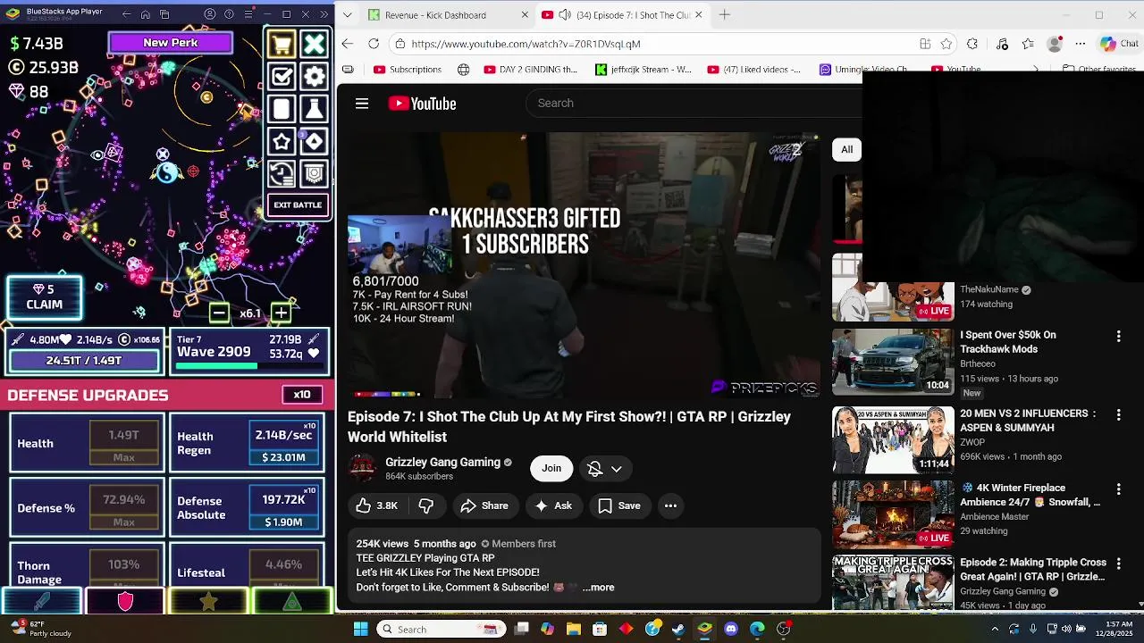Open Grizzley Gang Gaming channel avatar
This screenshot has width=1144, height=643.
pos(362,468)
